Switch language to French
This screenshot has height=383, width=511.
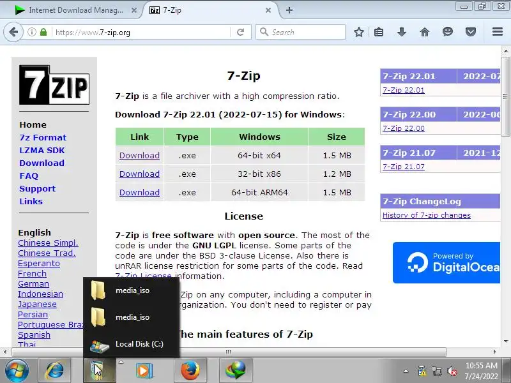(x=33, y=274)
